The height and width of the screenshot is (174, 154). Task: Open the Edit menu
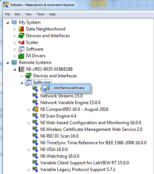(18, 14)
